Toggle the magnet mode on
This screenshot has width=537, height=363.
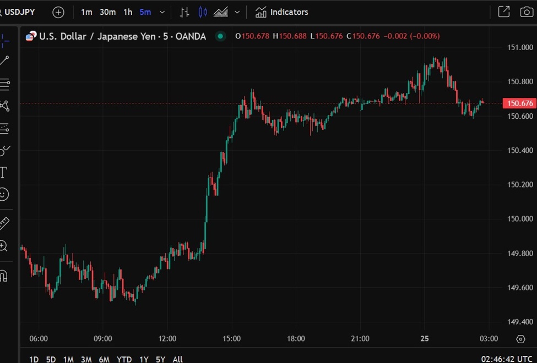pos(4,276)
